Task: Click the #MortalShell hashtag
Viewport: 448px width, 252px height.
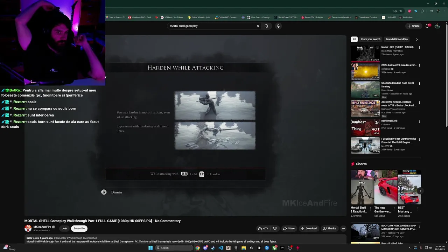Action: [x=90, y=238]
